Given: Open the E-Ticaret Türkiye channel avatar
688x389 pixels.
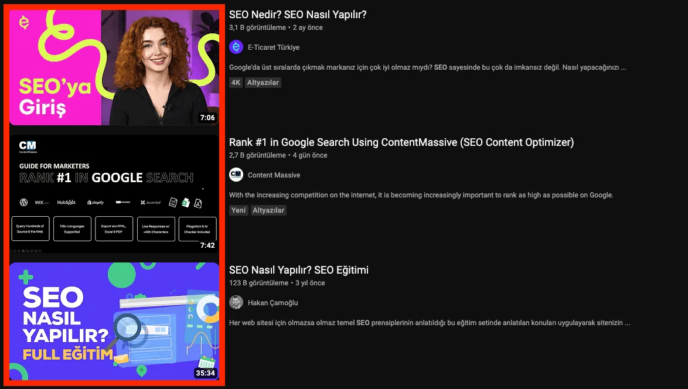Looking at the screenshot, I should [x=236, y=47].
